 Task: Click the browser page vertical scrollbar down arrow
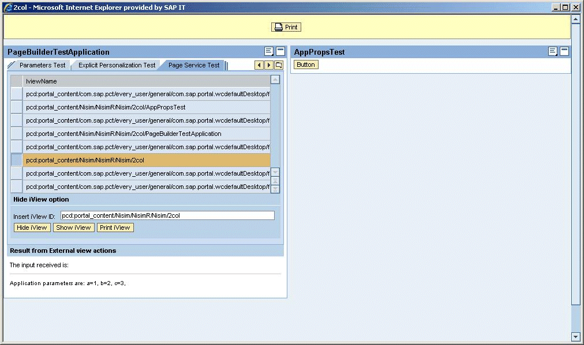(x=575, y=336)
